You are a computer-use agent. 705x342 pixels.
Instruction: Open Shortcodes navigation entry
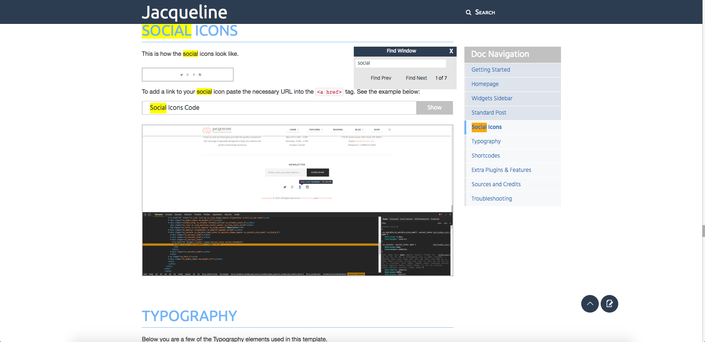(x=485, y=156)
